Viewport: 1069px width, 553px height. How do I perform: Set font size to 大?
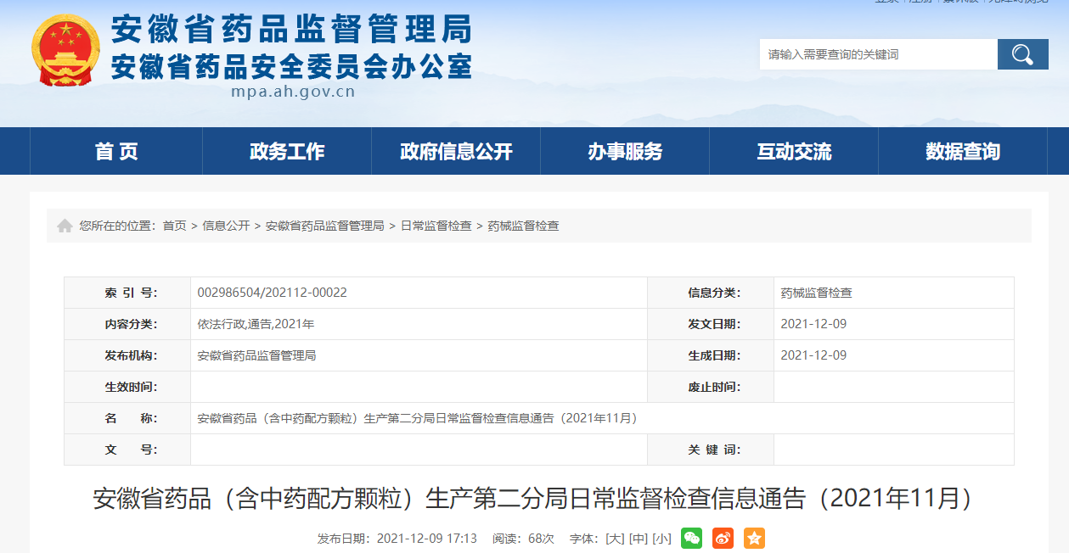coord(615,539)
